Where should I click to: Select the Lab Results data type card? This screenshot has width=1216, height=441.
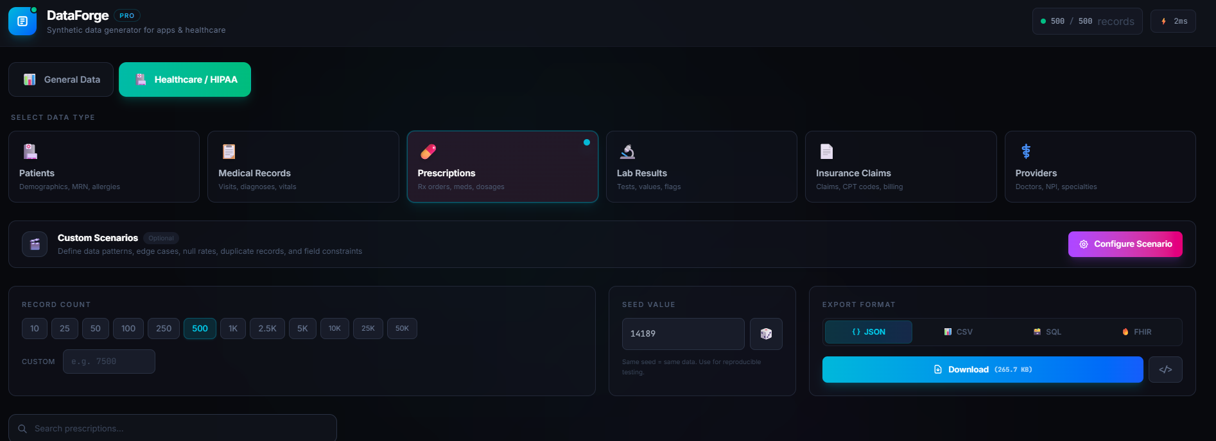coord(702,167)
